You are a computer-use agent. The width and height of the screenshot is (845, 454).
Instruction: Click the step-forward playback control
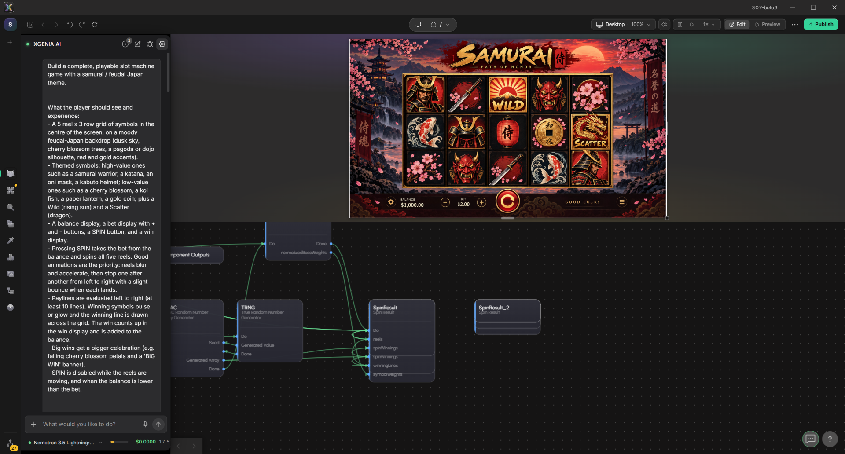(692, 25)
